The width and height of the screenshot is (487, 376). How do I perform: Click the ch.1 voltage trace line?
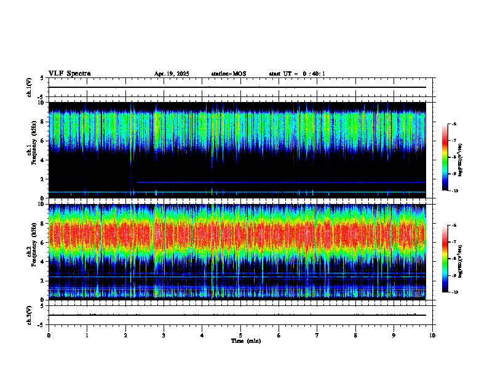237,87
